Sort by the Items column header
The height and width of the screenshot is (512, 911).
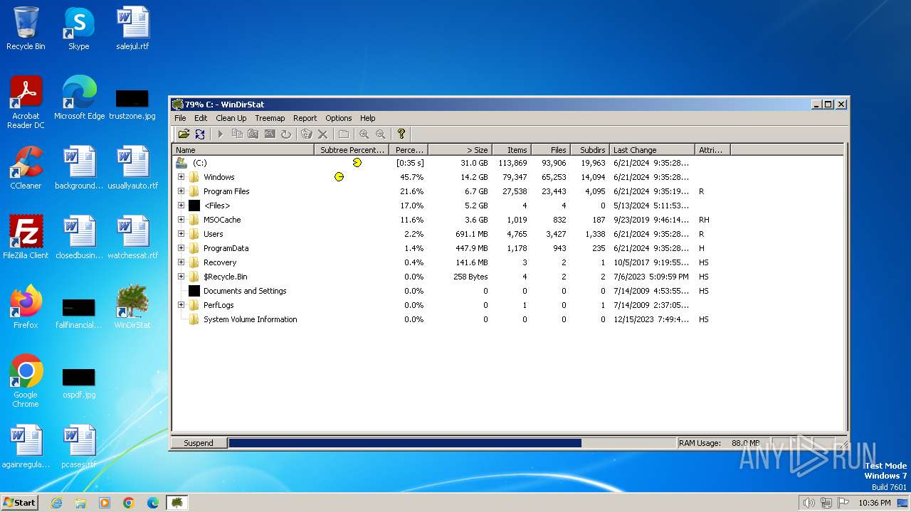510,150
